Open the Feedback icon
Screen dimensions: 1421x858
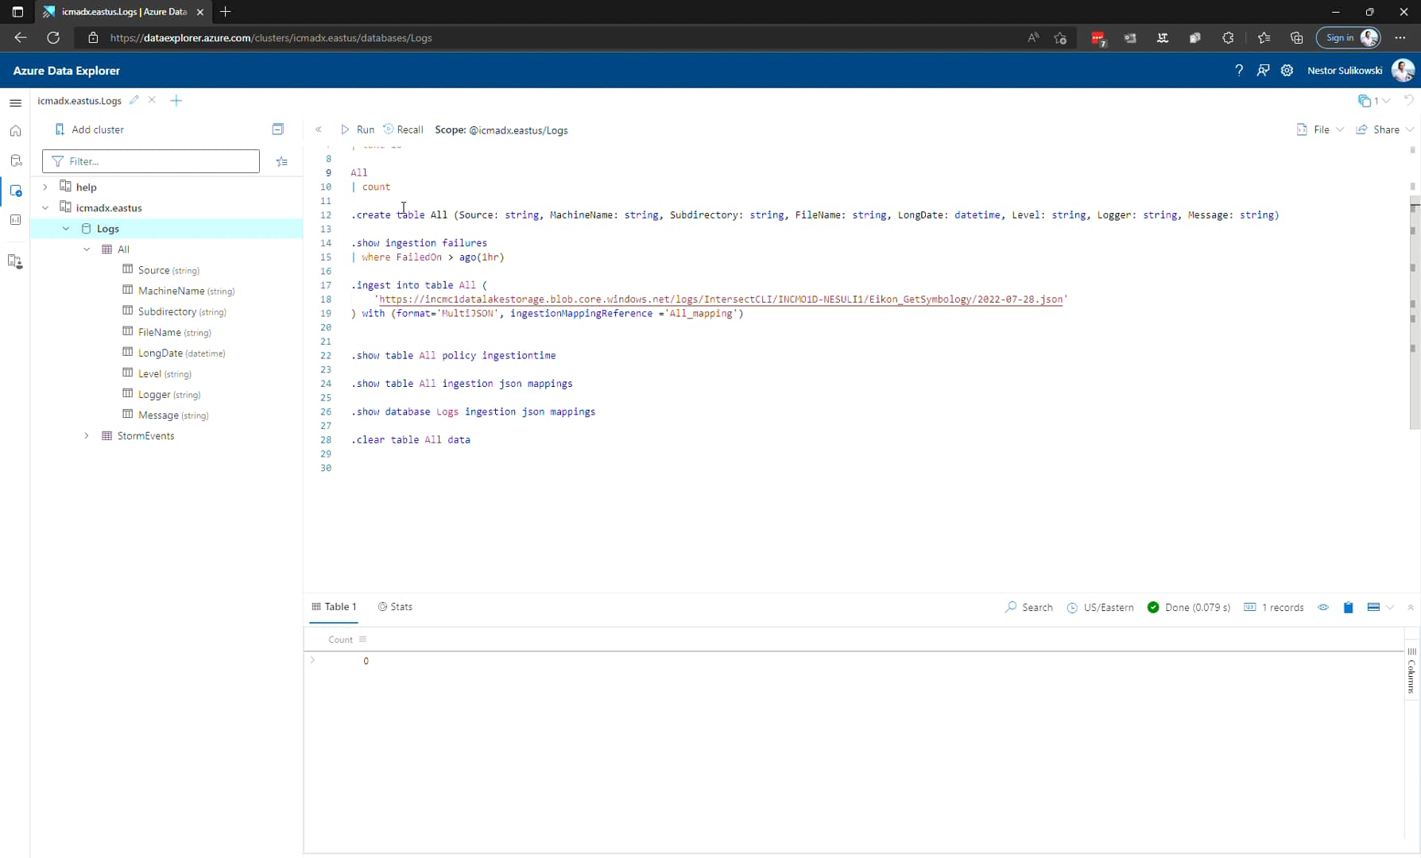[x=1263, y=71]
